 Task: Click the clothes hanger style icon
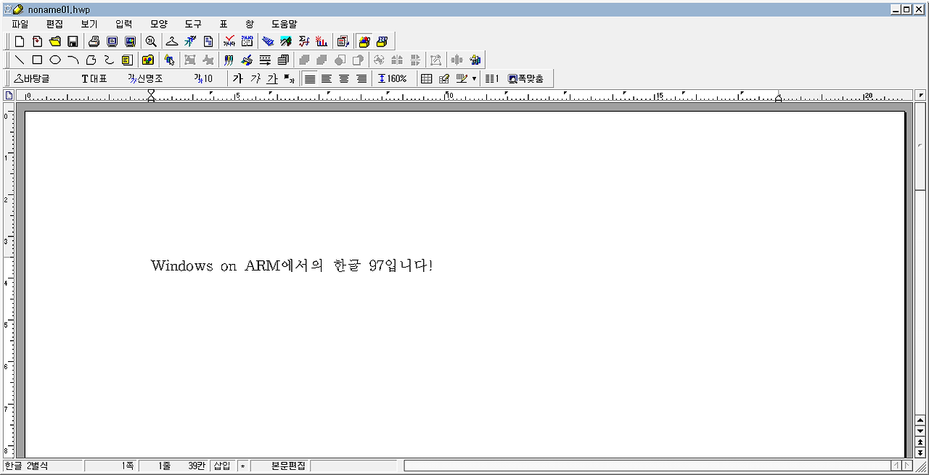coord(173,42)
